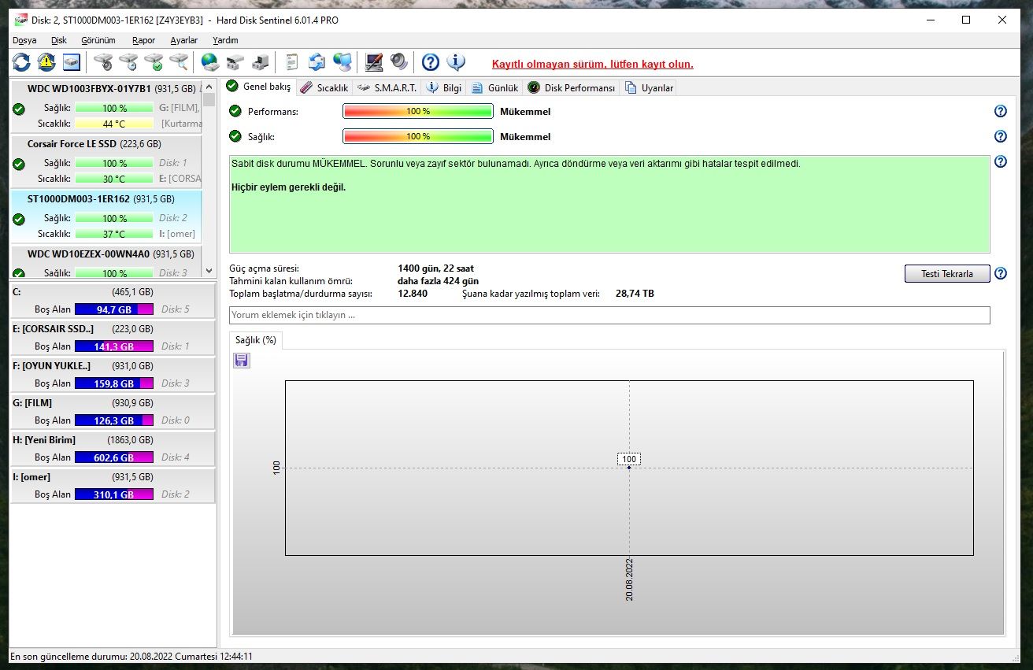
Task: Open the Disk menu
Action: [59, 40]
